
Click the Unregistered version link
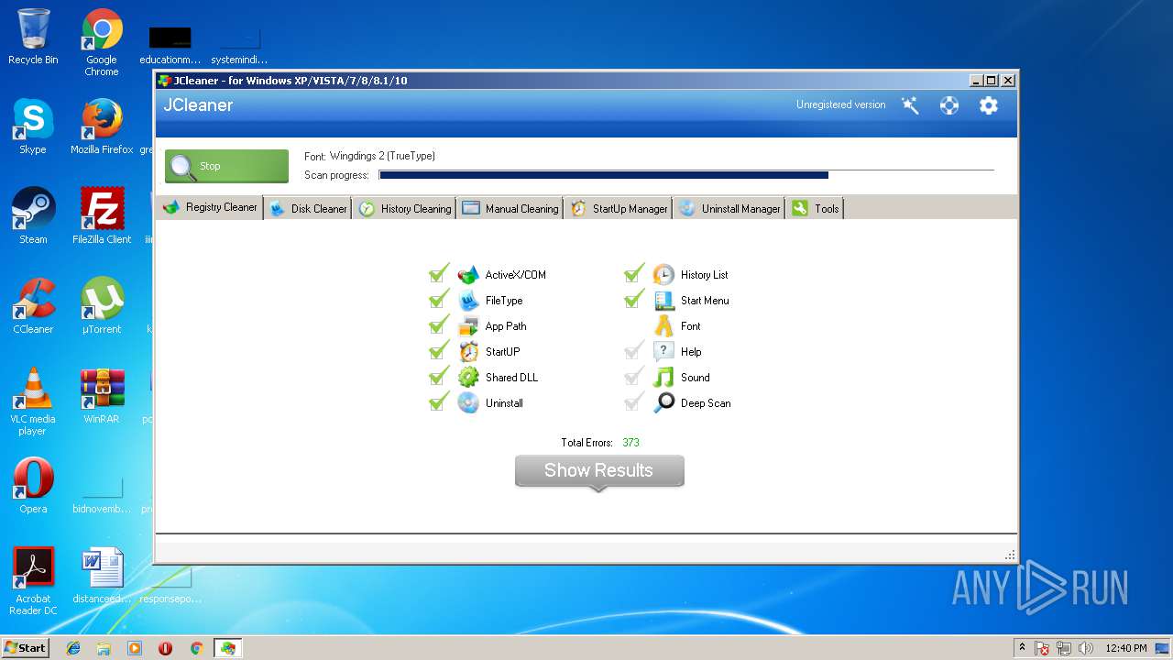click(840, 104)
